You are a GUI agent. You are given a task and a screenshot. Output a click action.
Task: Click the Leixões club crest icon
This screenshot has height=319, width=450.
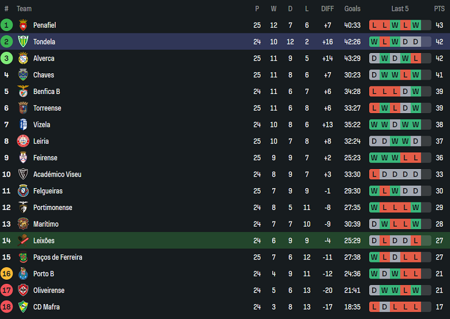(23, 241)
